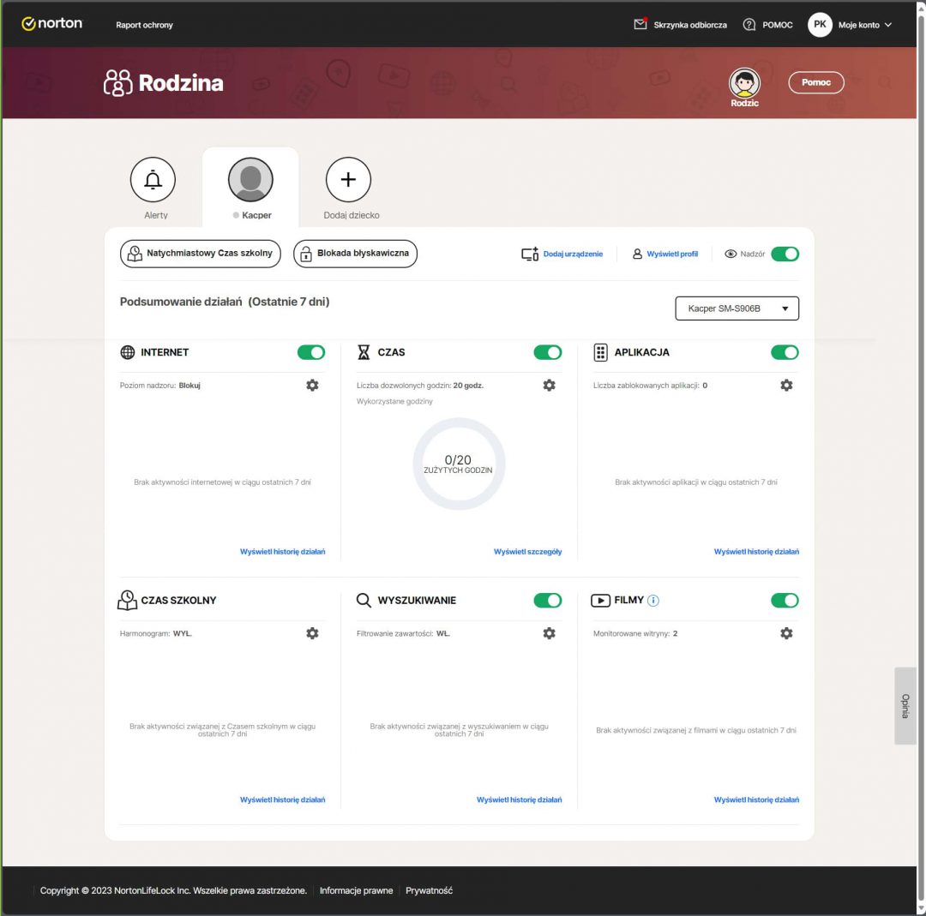Viewport: 926px width, 916px height.
Task: Click 'Filtrowanie zawartości: WŁ.' text
Action: [403, 633]
